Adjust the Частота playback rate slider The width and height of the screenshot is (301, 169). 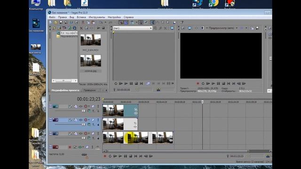[84, 154]
